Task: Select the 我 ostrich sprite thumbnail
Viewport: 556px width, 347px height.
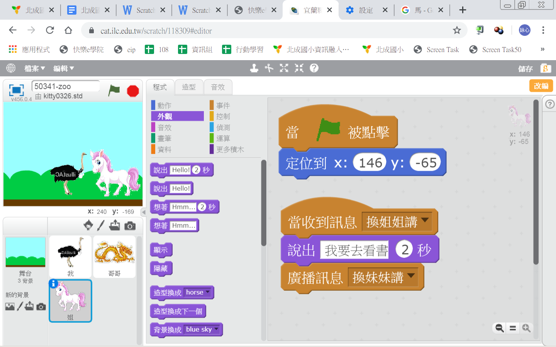Action: tap(70, 256)
